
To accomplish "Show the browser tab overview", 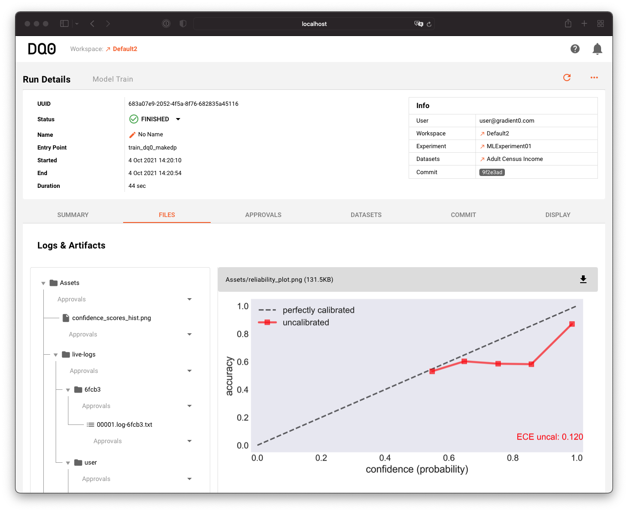I will tap(601, 23).
